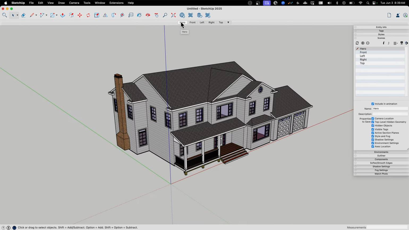Toggle the Camera Location checkbox
409x230 pixels.
pos(373,119)
